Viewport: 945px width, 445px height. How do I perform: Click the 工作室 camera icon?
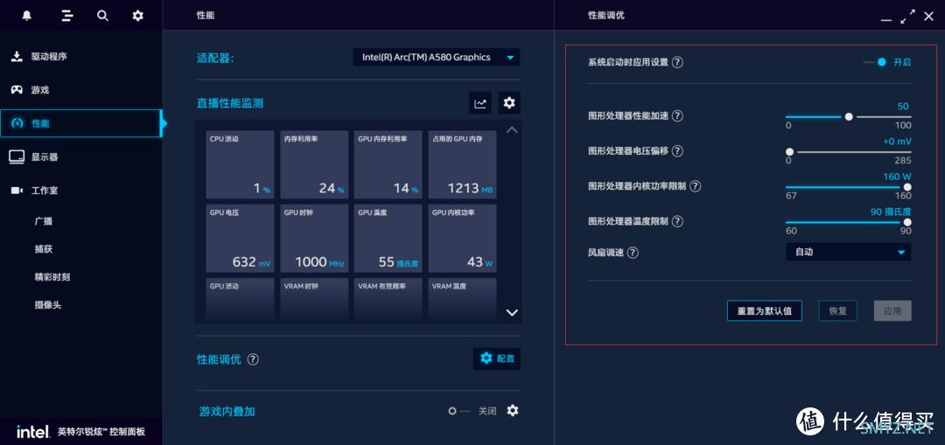coord(17,191)
